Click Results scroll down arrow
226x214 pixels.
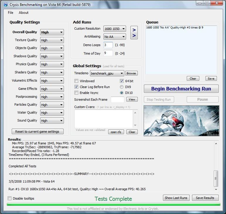pos(216,189)
